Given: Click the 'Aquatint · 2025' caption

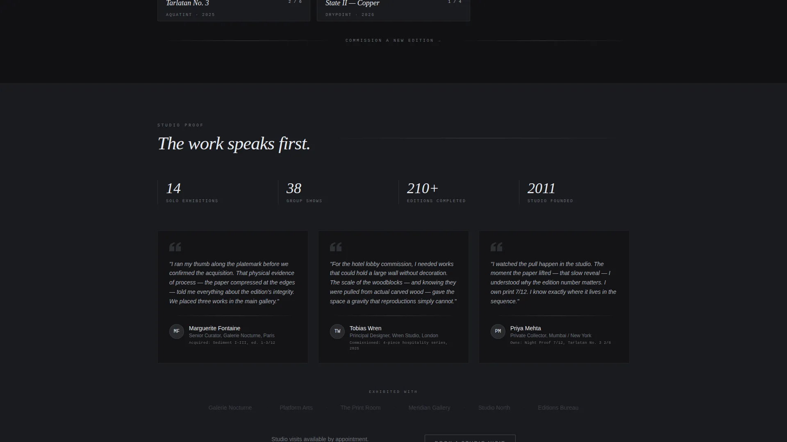Looking at the screenshot, I should tap(190, 15).
